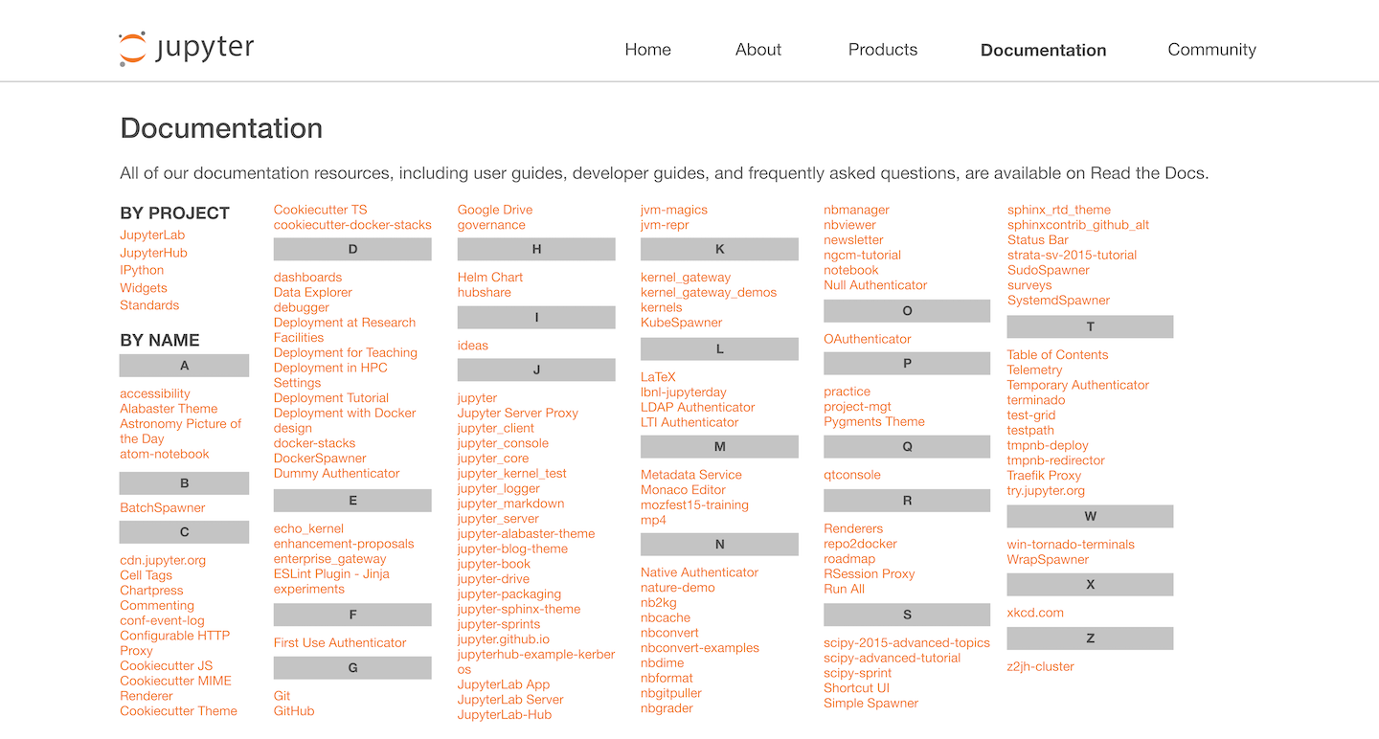Open the xkcd.com link

click(1035, 613)
